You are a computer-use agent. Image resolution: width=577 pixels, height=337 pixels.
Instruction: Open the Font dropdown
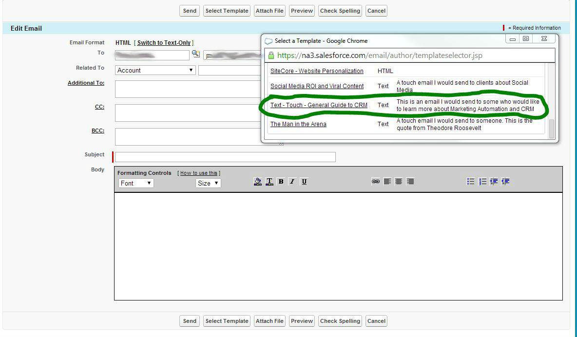pyautogui.click(x=135, y=183)
